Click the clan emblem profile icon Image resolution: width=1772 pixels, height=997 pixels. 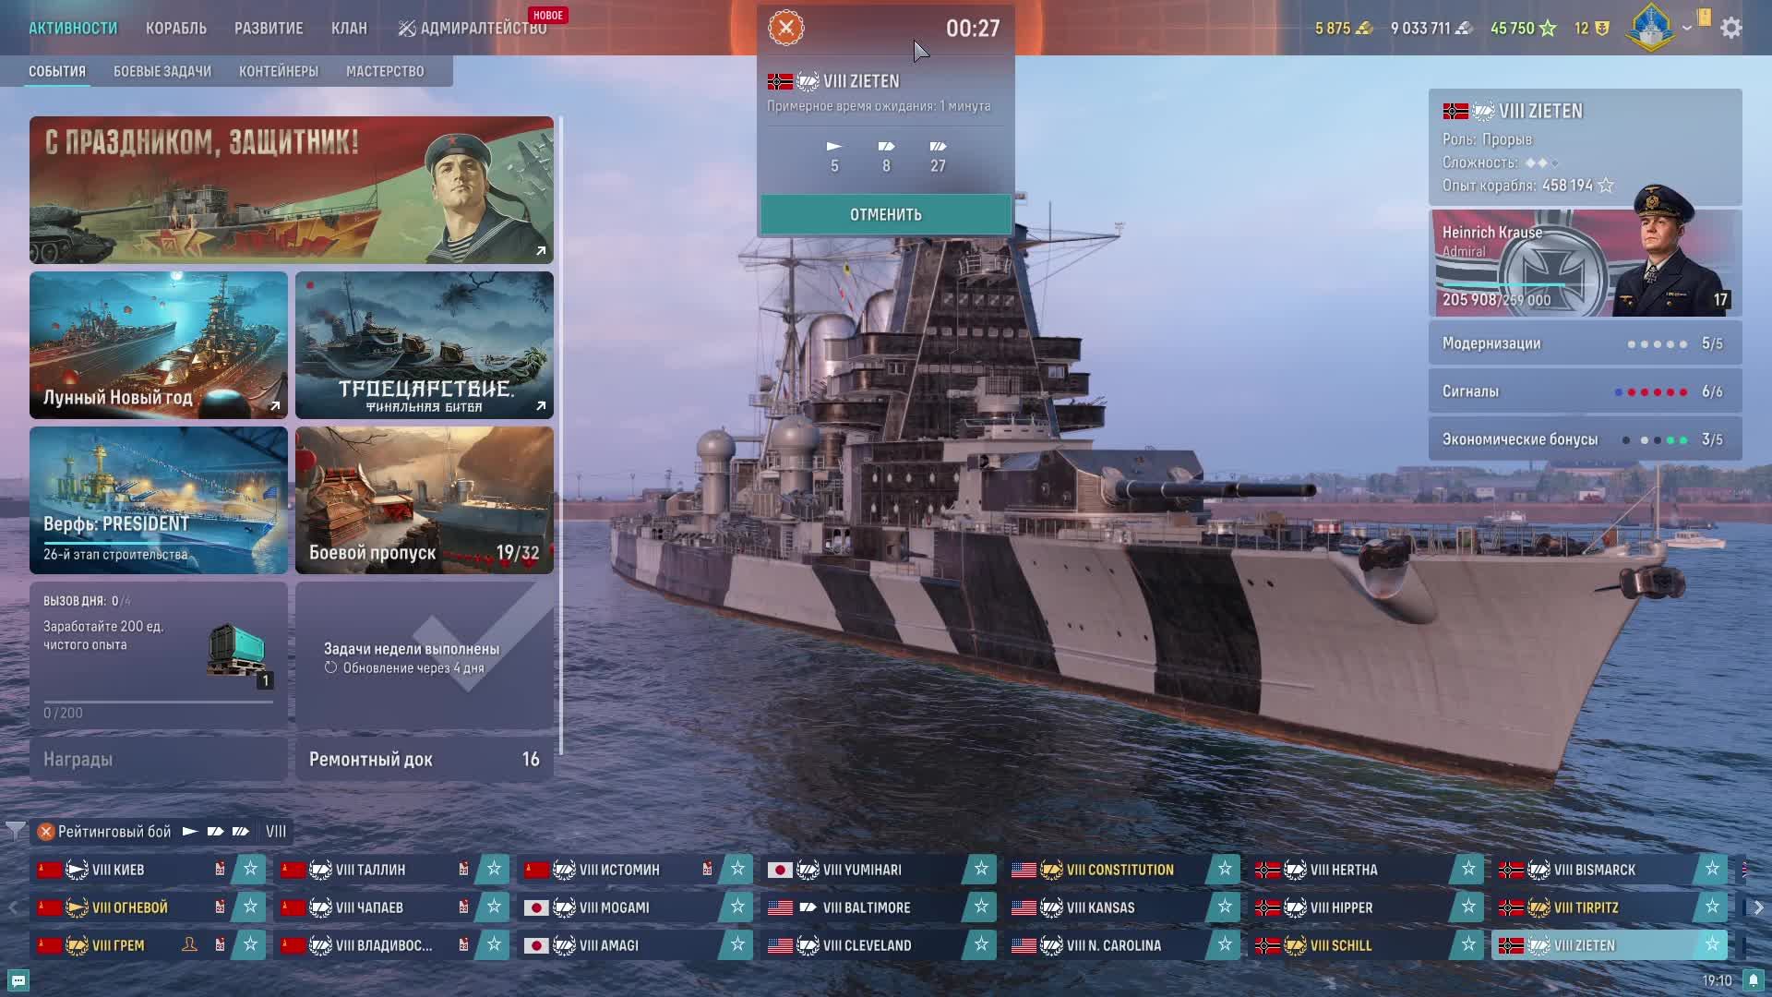point(1651,28)
